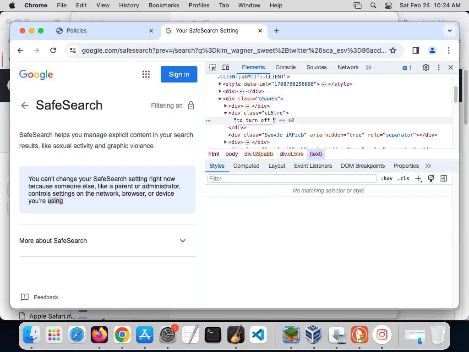Screen dimensions: 469x352
Task: Open the DOM Breakpoints tab
Action: pyautogui.click(x=363, y=166)
